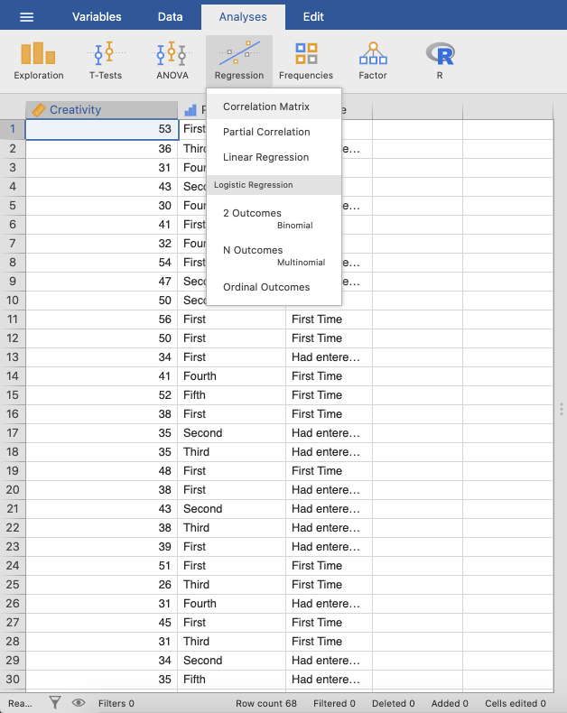This screenshot has width=567, height=713.
Task: Open the Factor analyses menu
Action: pos(373,61)
